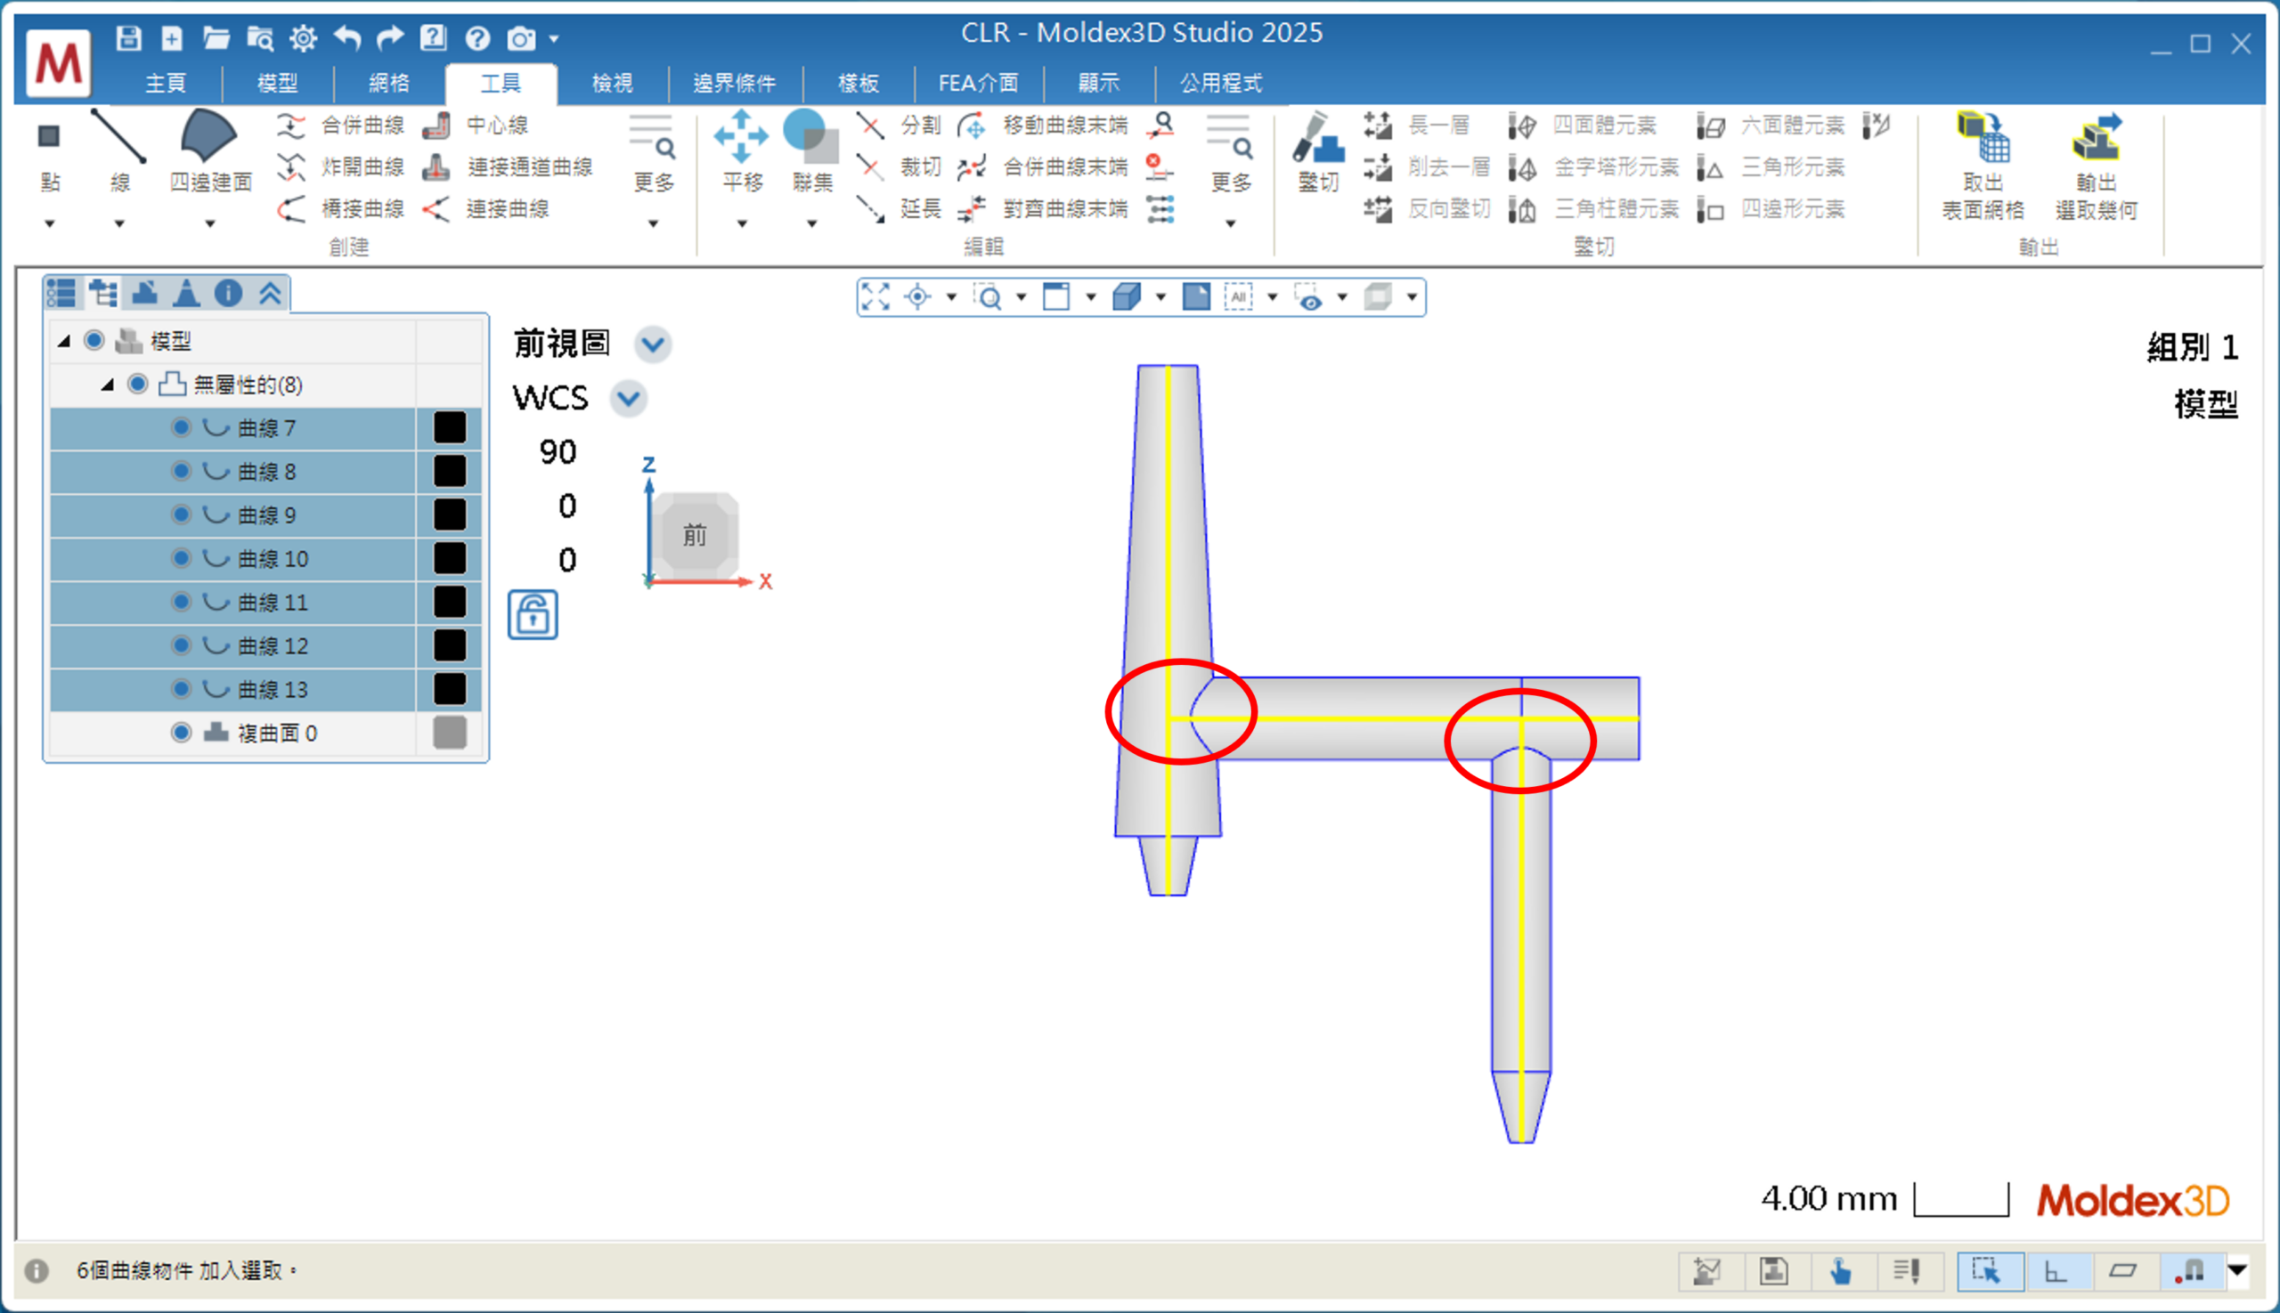
Task: Collapse the 無屬性的(8) tree group
Action: (x=108, y=385)
